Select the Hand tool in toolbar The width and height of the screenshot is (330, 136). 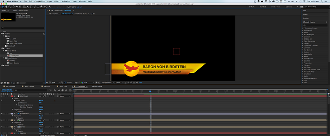pyautogui.click(x=6, y=7)
